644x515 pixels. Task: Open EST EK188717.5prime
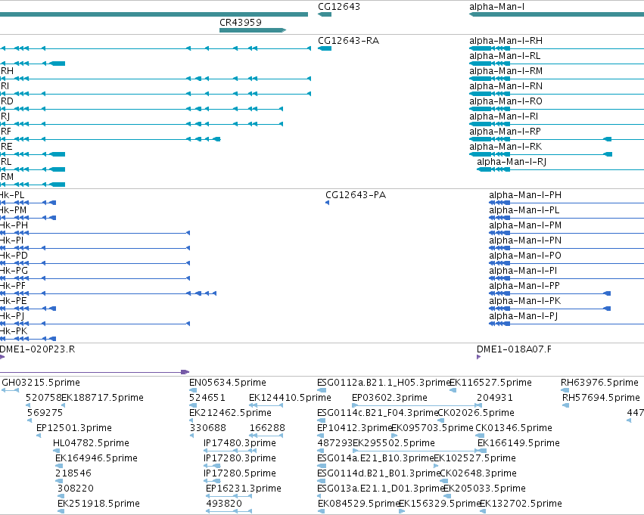click(103, 398)
